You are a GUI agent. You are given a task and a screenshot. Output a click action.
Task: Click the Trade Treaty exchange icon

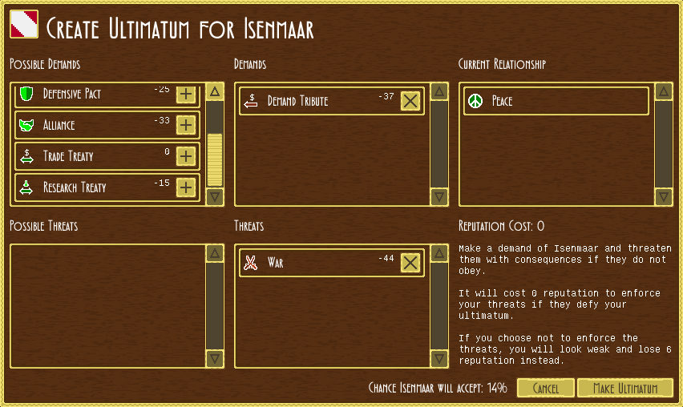tap(26, 156)
